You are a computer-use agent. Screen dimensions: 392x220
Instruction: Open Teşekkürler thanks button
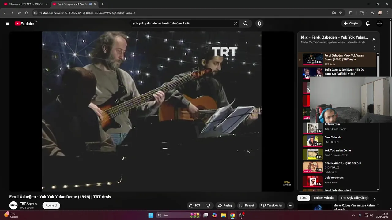coord(272,205)
